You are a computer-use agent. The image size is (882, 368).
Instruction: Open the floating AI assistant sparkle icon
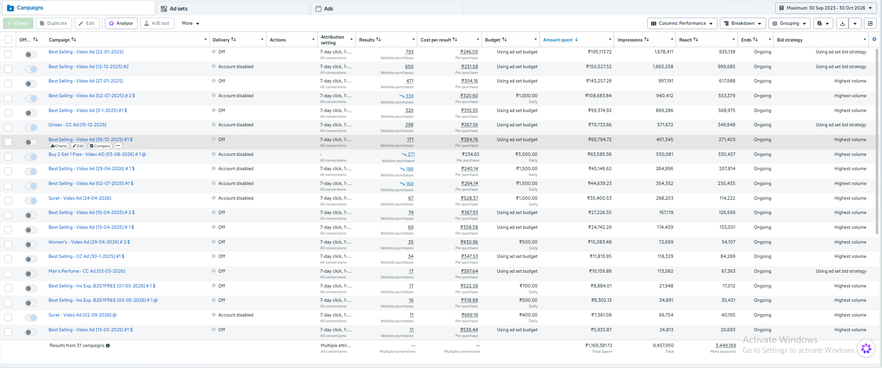tap(866, 348)
